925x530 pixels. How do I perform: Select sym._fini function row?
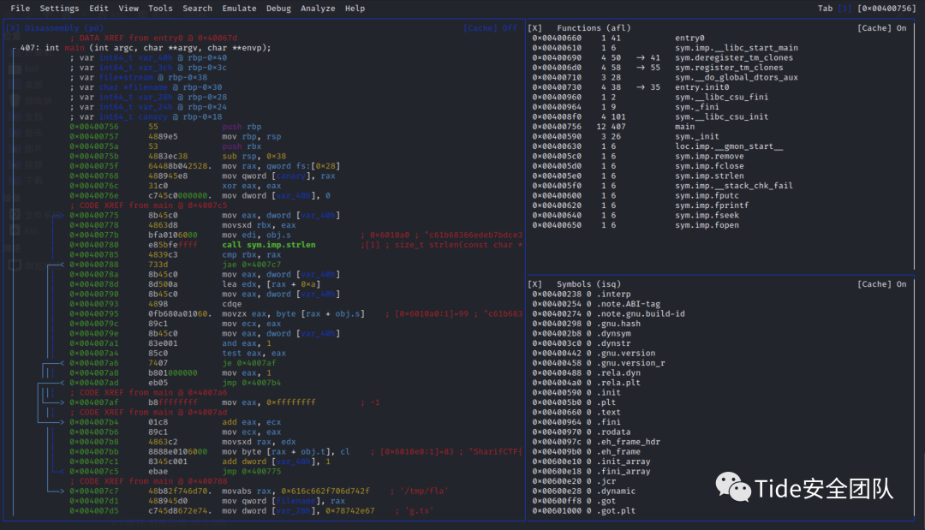coord(625,107)
